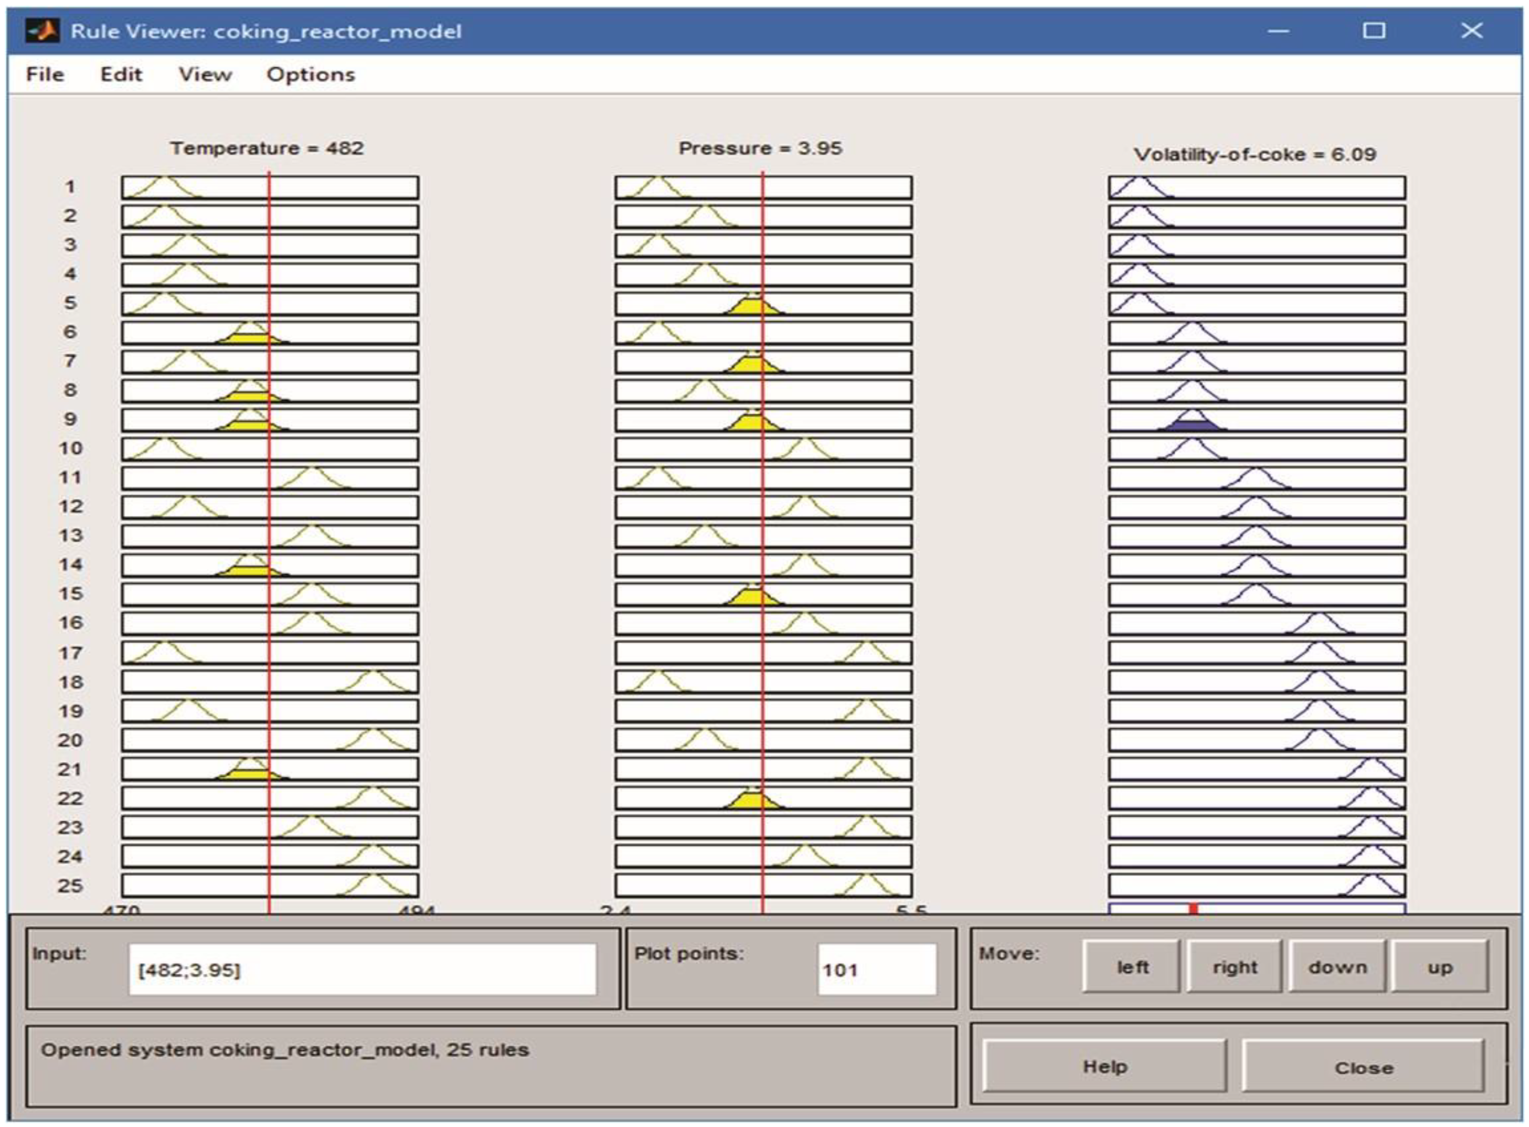Click rule 22 Pressure membership plot
Screen dimensions: 1529x1127
[682, 798]
